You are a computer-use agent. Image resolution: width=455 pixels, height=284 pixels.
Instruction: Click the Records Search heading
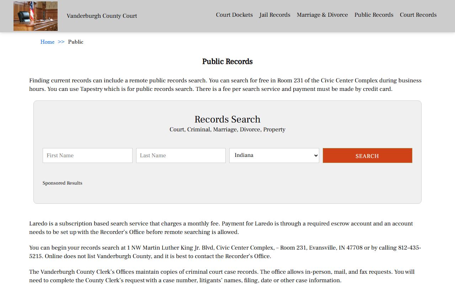227,119
